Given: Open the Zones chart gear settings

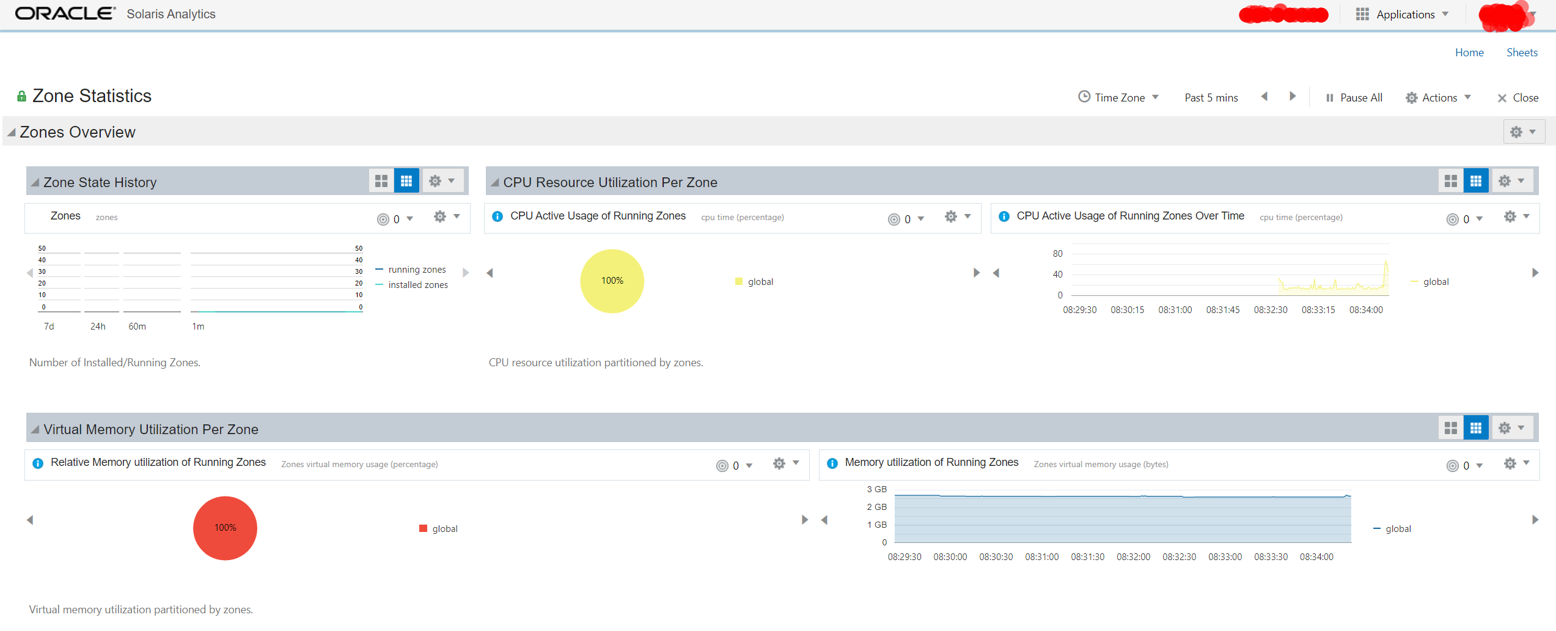Looking at the screenshot, I should tap(447, 216).
